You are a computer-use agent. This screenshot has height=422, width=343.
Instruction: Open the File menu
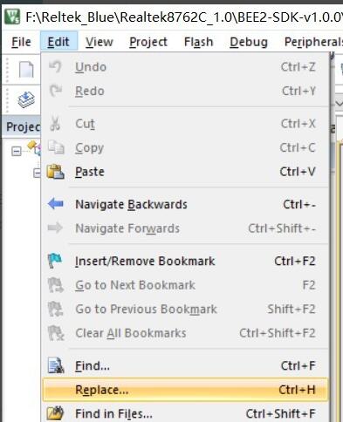click(21, 42)
